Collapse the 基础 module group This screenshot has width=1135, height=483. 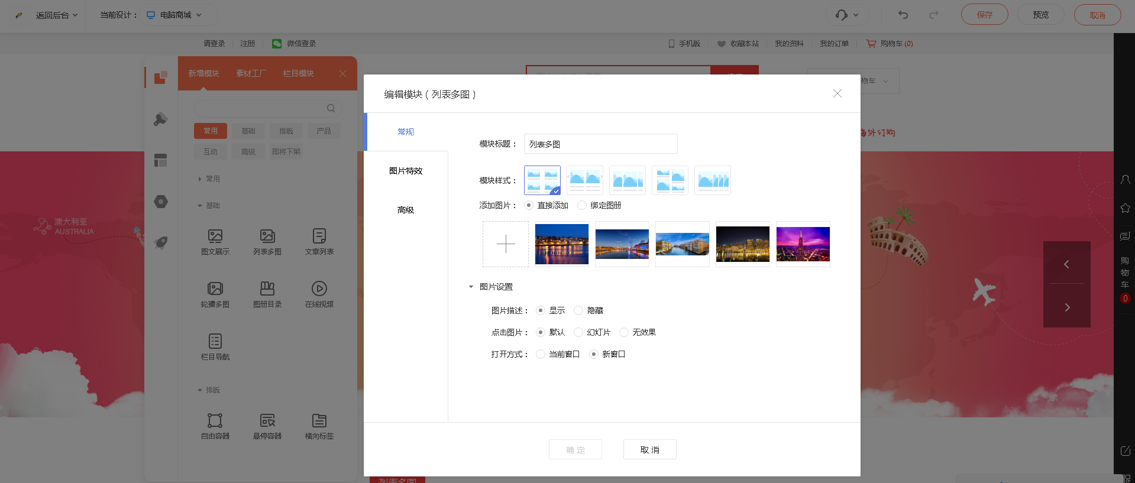coord(200,206)
